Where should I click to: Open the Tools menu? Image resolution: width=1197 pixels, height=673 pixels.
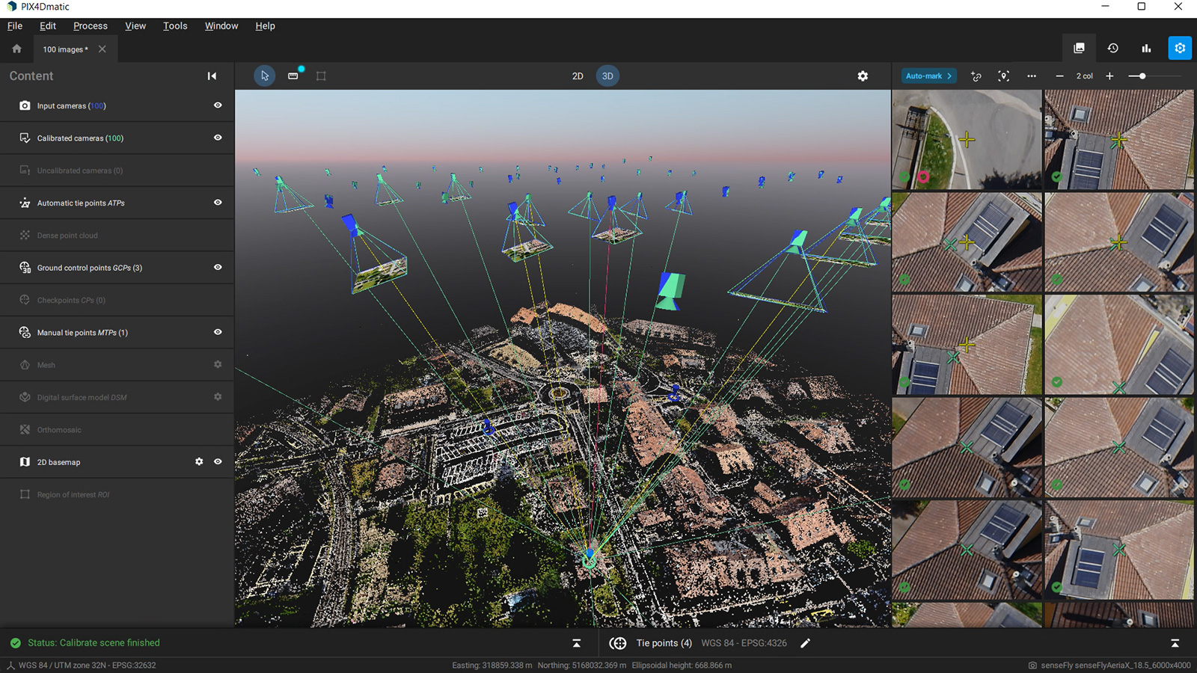(x=175, y=25)
